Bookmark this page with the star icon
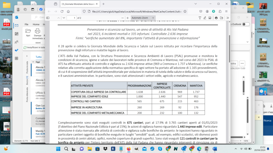The image size is (273, 153). point(185,11)
